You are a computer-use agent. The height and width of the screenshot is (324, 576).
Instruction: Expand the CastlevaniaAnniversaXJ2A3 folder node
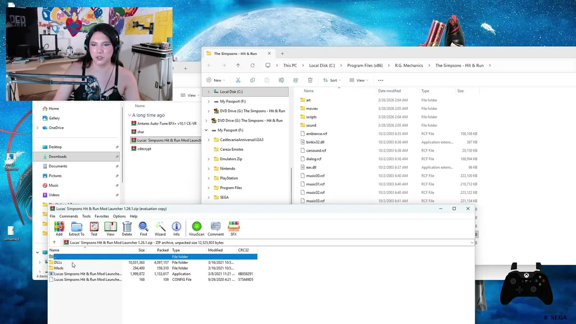click(208, 139)
